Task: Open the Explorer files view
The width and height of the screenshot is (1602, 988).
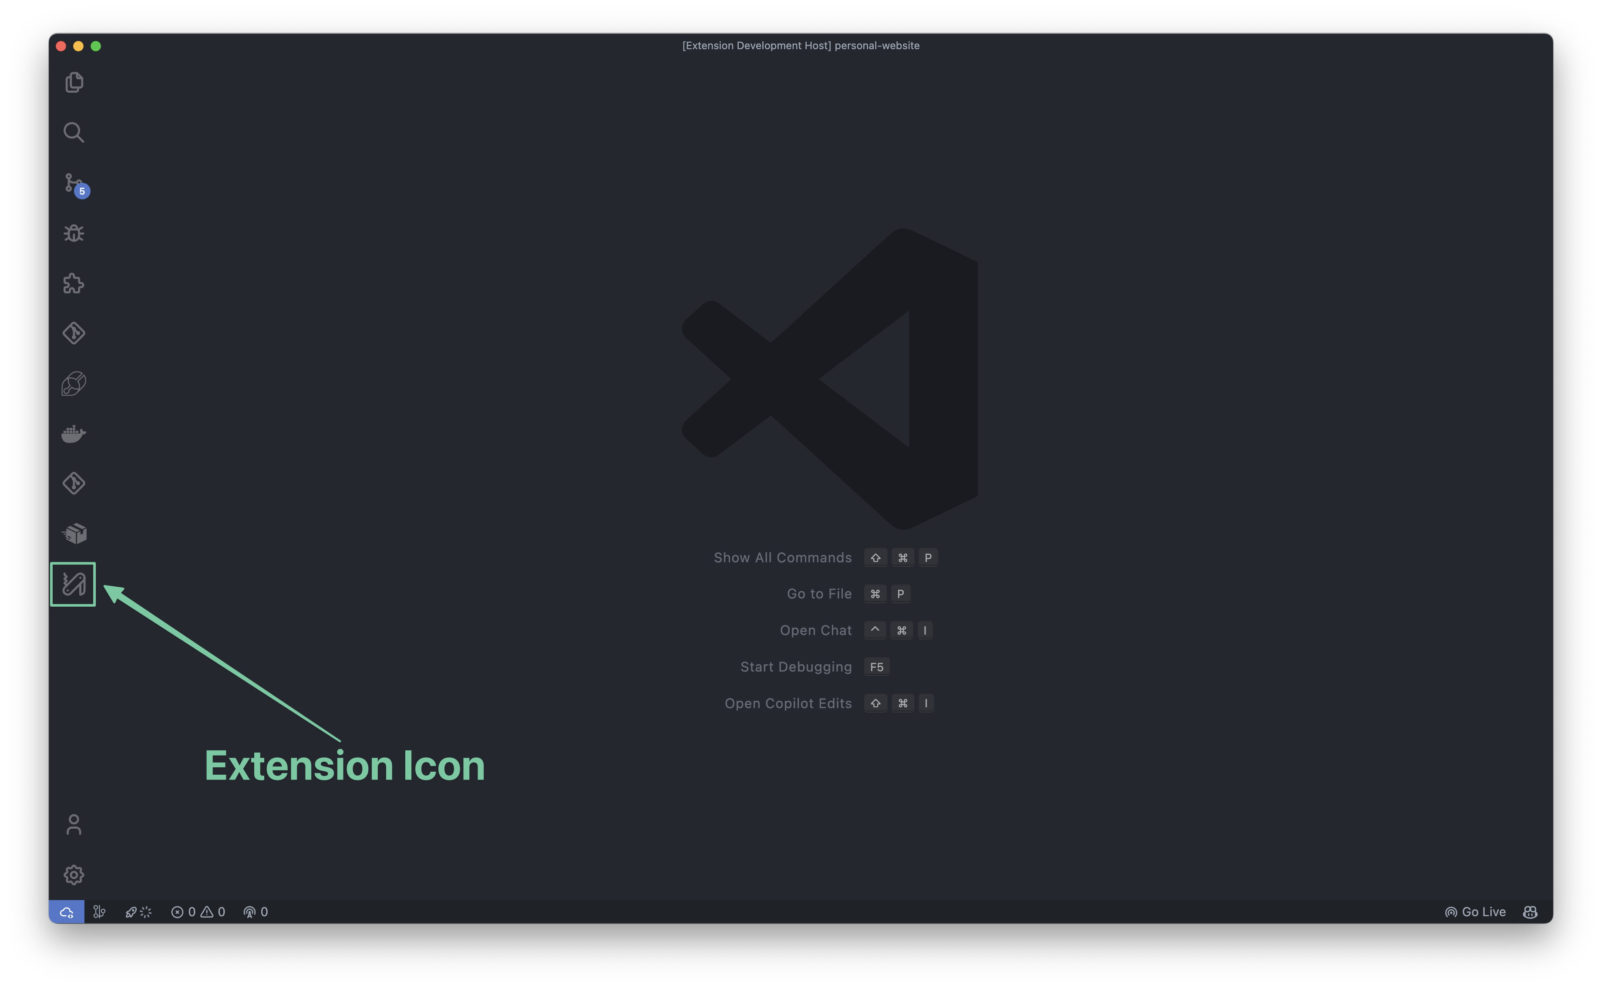Action: point(74,82)
